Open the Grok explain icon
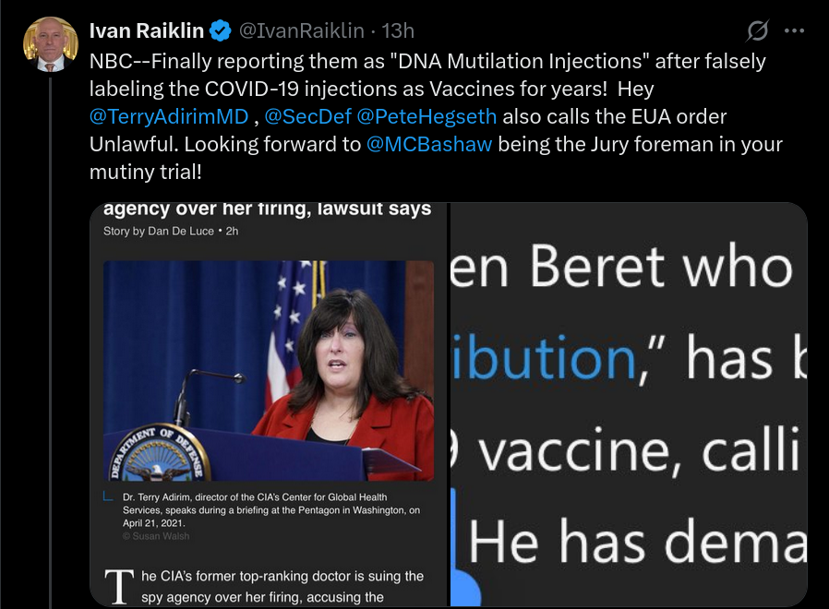Viewport: 829px width, 609px height. 757,30
